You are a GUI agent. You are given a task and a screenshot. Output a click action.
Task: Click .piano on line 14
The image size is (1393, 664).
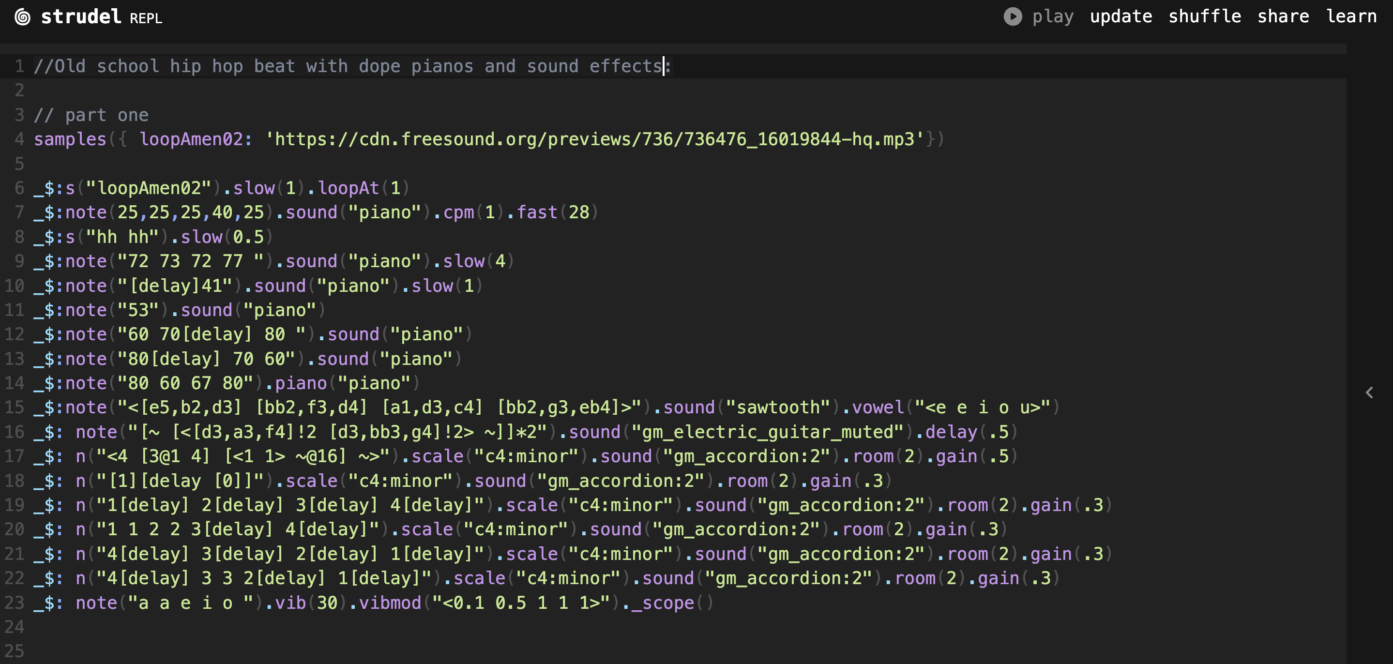[x=296, y=383]
